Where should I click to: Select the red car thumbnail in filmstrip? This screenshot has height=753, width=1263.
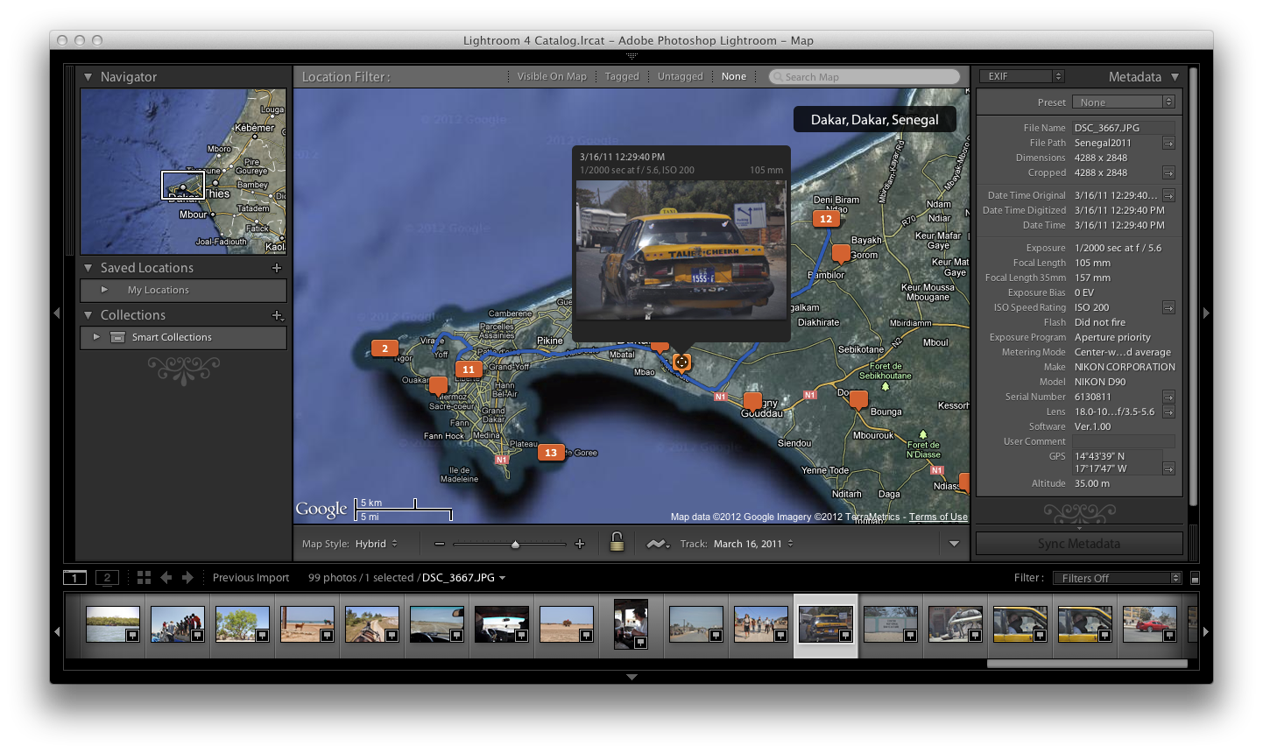pyautogui.click(x=1150, y=625)
